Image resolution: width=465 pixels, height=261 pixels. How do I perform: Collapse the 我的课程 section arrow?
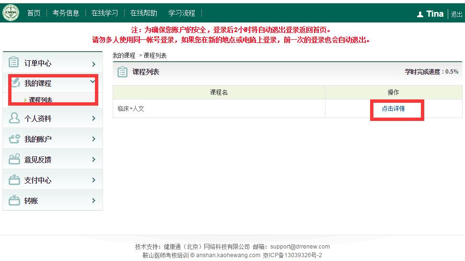click(x=93, y=82)
